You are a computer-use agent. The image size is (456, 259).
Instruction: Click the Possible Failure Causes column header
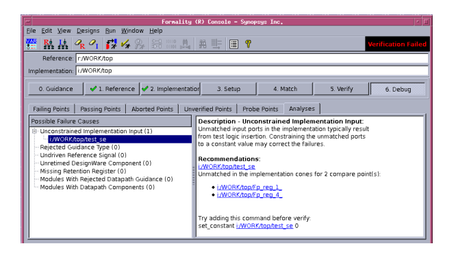(x=110, y=122)
